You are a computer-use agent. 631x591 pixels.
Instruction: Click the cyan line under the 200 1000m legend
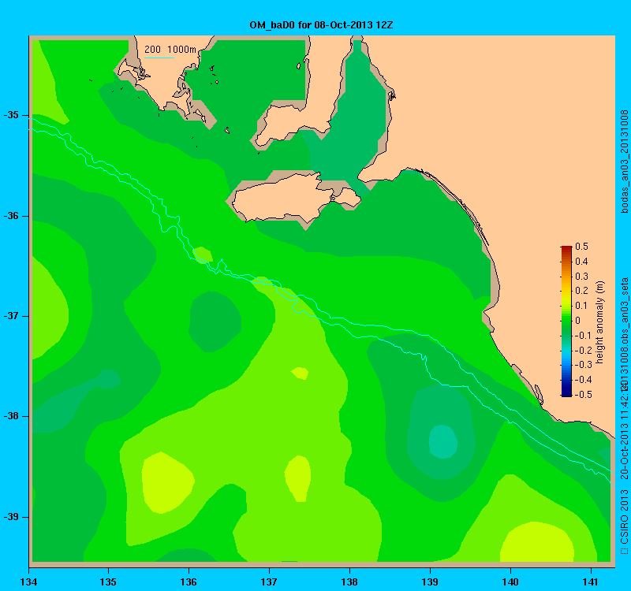tap(159, 58)
